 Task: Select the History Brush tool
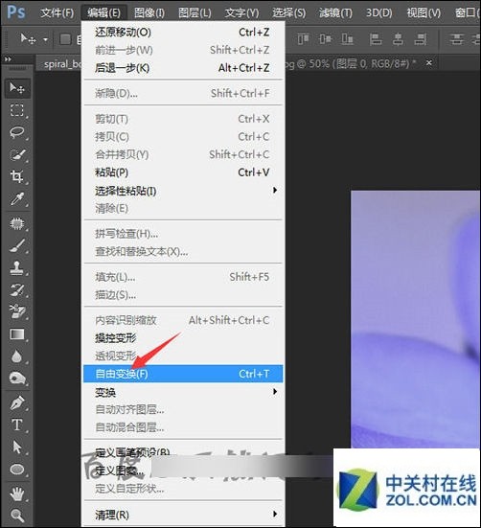[17, 290]
